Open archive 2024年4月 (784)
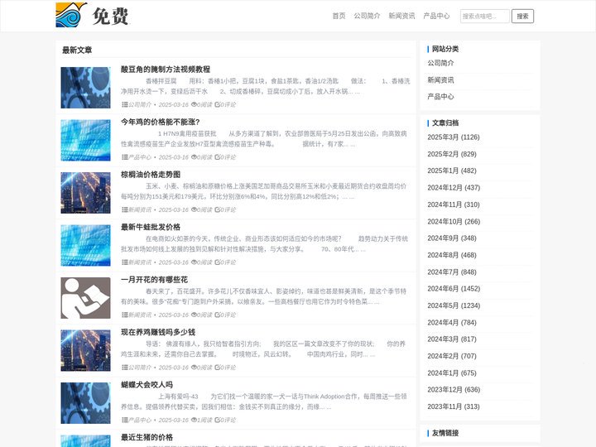596x447 pixels. 452,323
